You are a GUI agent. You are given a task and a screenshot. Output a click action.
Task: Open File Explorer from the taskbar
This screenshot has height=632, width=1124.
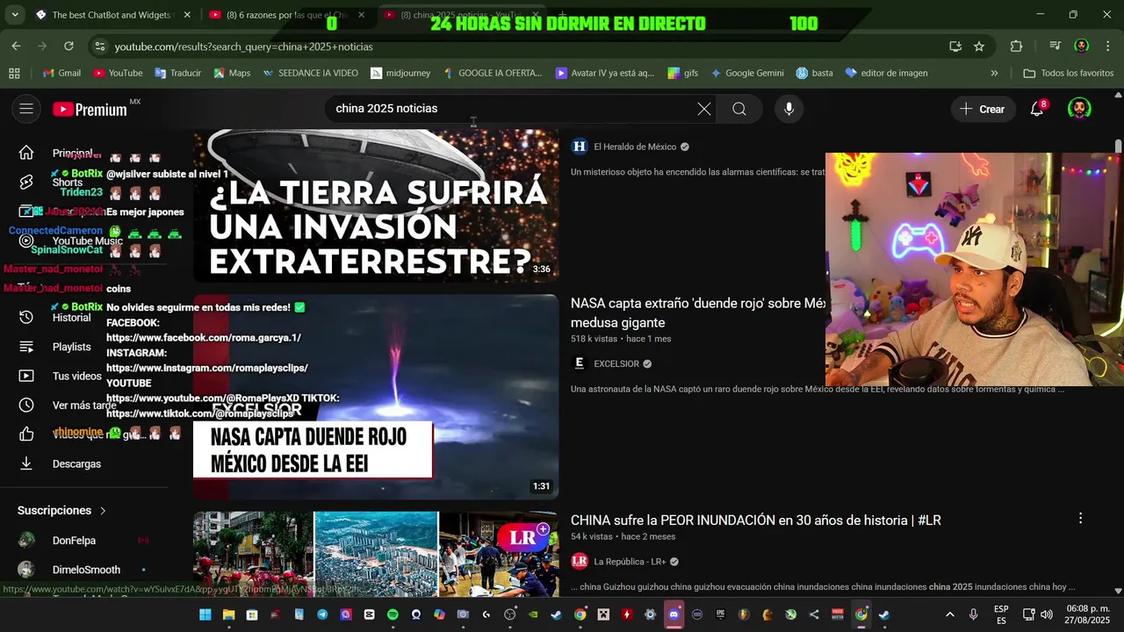pyautogui.click(x=228, y=614)
